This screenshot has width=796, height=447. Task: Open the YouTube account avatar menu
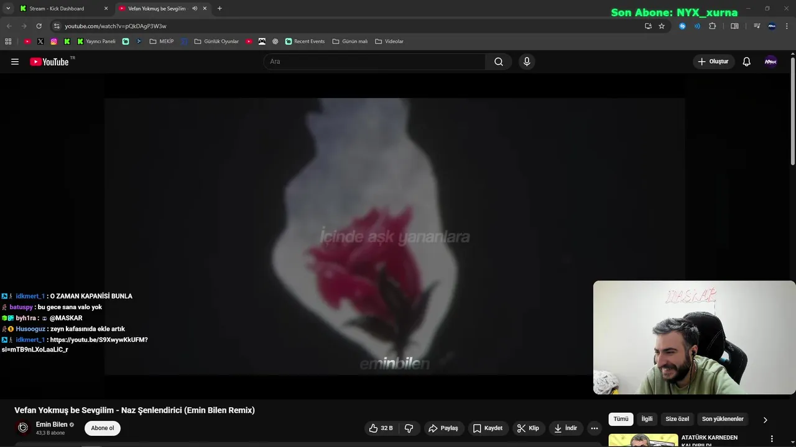(771, 61)
